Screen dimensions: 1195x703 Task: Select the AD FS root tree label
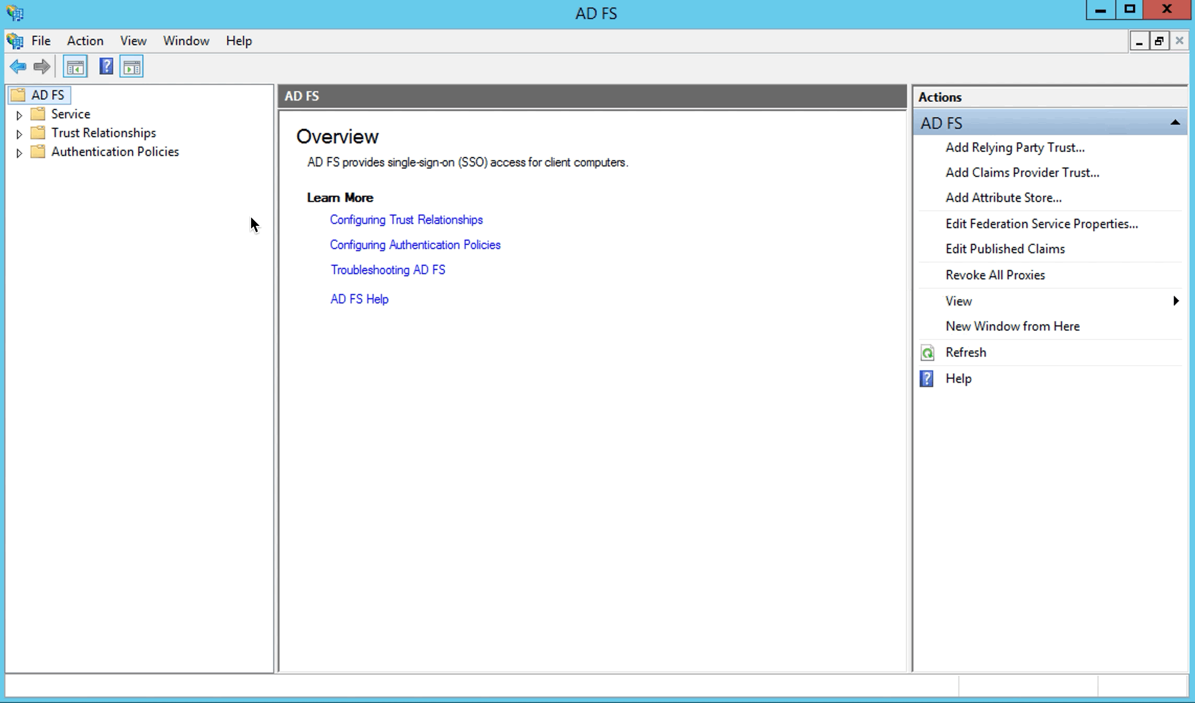pyautogui.click(x=48, y=95)
